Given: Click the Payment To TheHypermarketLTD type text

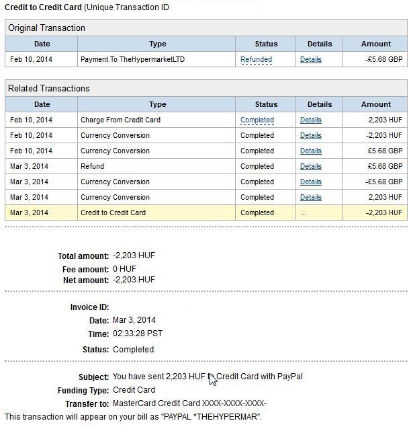Looking at the screenshot, I should (x=132, y=59).
